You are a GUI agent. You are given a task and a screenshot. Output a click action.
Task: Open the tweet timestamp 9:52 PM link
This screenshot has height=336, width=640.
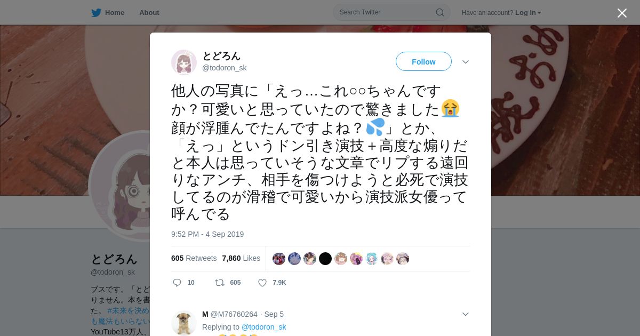[207, 234]
